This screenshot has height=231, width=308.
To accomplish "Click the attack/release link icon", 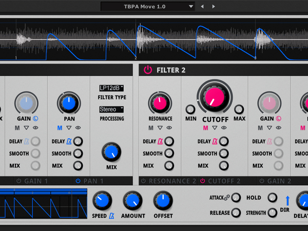I will 236,198.
